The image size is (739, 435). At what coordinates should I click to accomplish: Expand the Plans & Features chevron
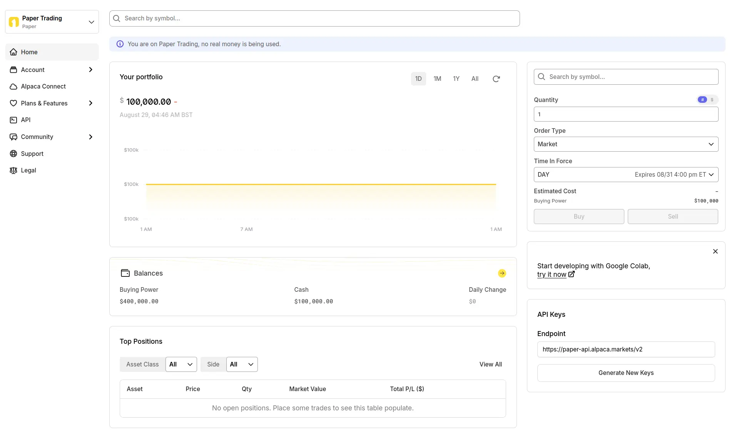(x=91, y=103)
